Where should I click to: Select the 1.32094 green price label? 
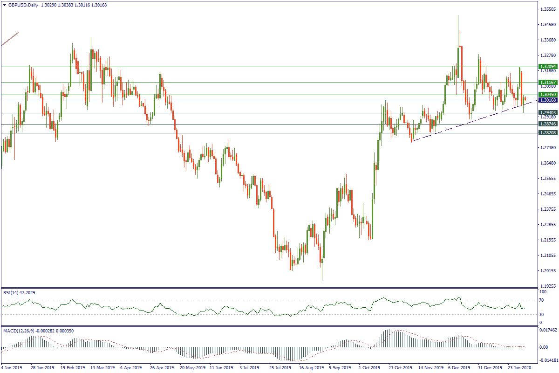[548, 67]
